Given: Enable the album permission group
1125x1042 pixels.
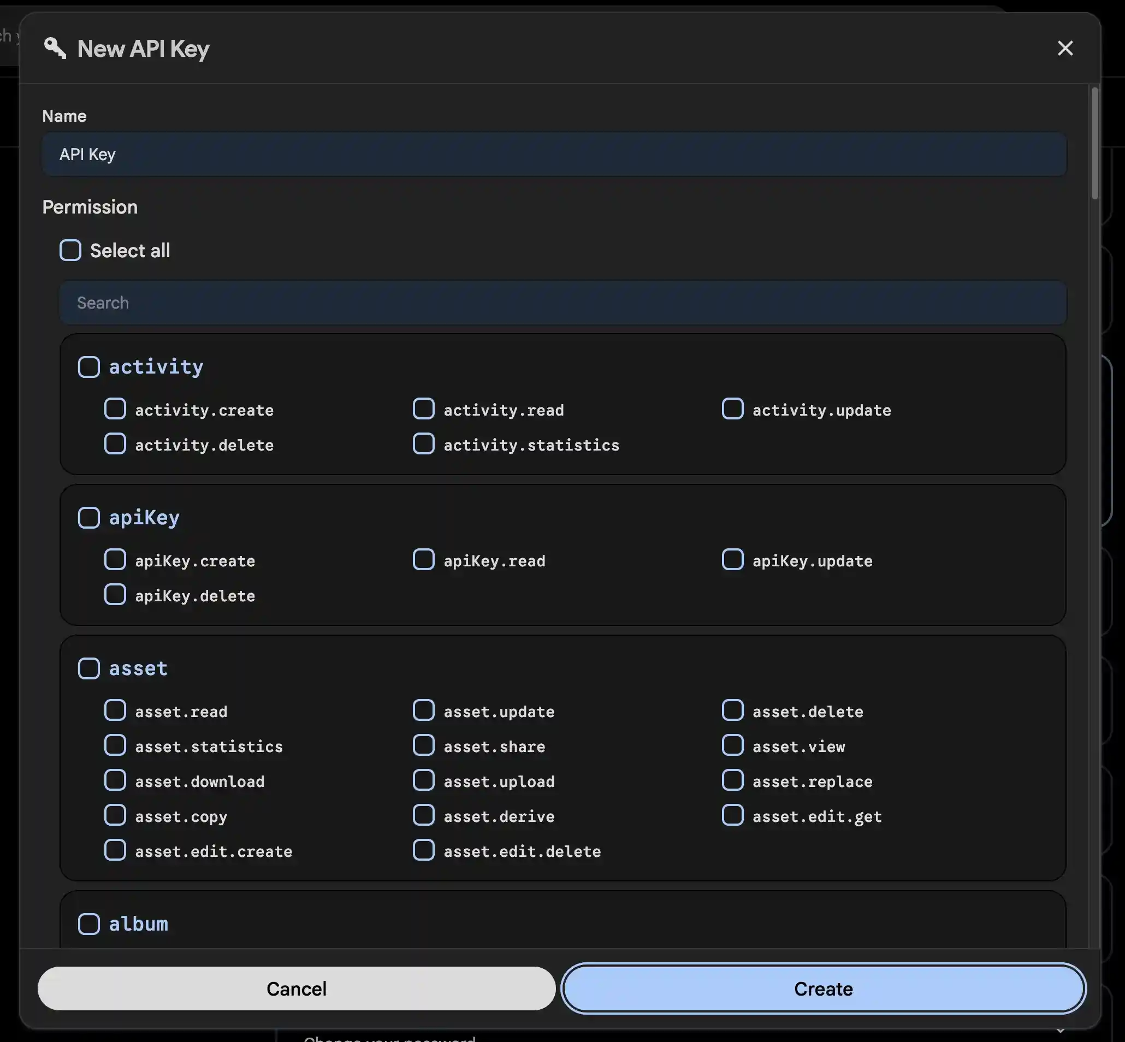Looking at the screenshot, I should pos(89,923).
